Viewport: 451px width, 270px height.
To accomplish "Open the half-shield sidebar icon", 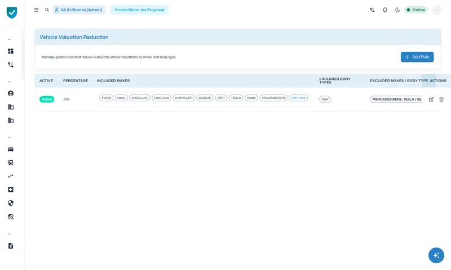I will pos(11,203).
